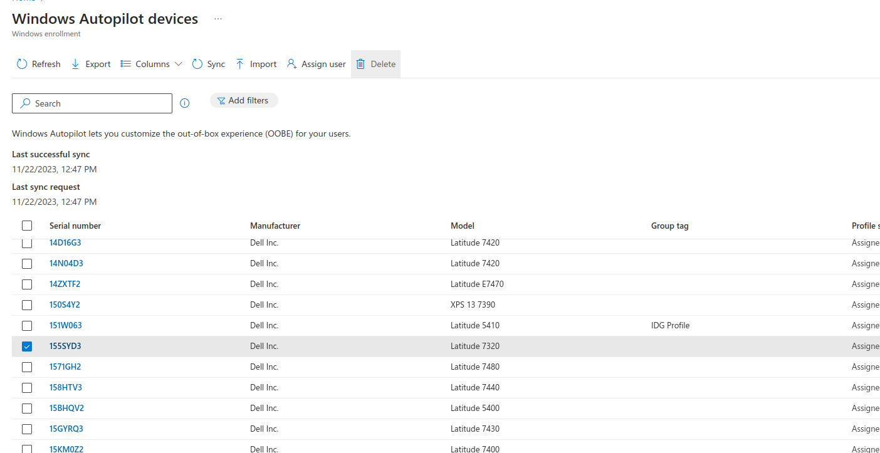This screenshot has height=453, width=880.
Task: Select the checkbox for device 14ZXTF2
Action: tap(27, 284)
